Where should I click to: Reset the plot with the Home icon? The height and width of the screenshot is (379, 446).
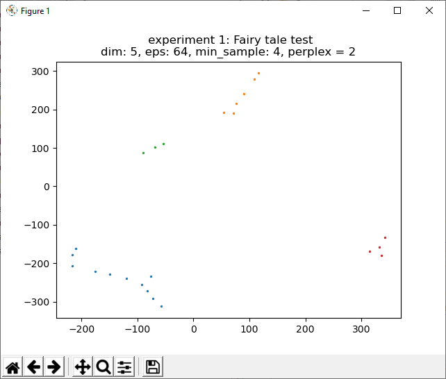(x=13, y=367)
